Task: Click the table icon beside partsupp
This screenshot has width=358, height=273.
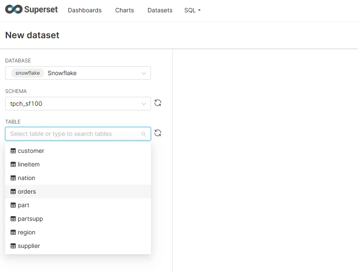Action: [13, 219]
